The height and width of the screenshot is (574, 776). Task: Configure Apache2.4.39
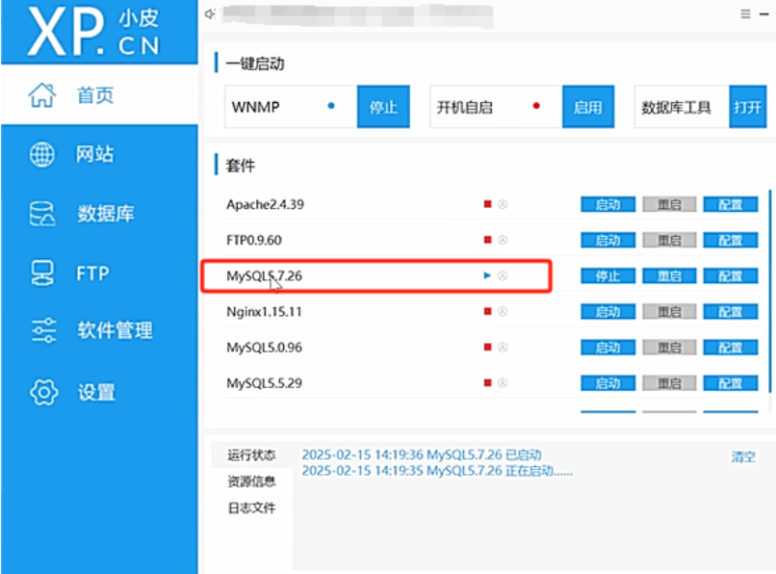pyautogui.click(x=731, y=204)
